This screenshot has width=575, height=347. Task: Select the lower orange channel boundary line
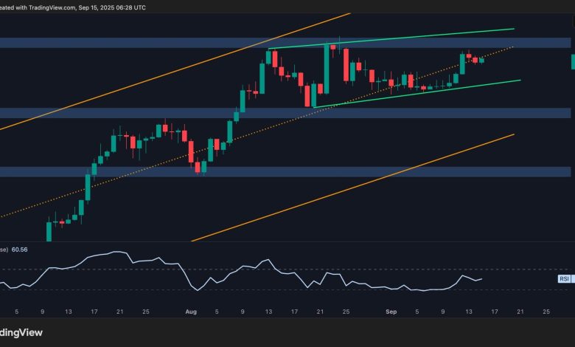coord(353,188)
